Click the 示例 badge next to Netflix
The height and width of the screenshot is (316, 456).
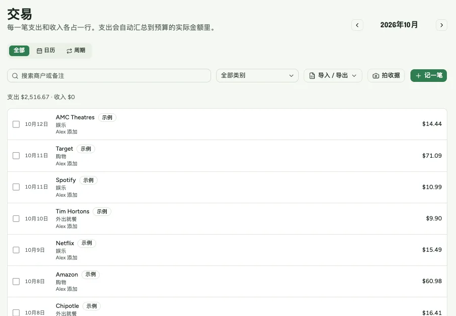(87, 243)
